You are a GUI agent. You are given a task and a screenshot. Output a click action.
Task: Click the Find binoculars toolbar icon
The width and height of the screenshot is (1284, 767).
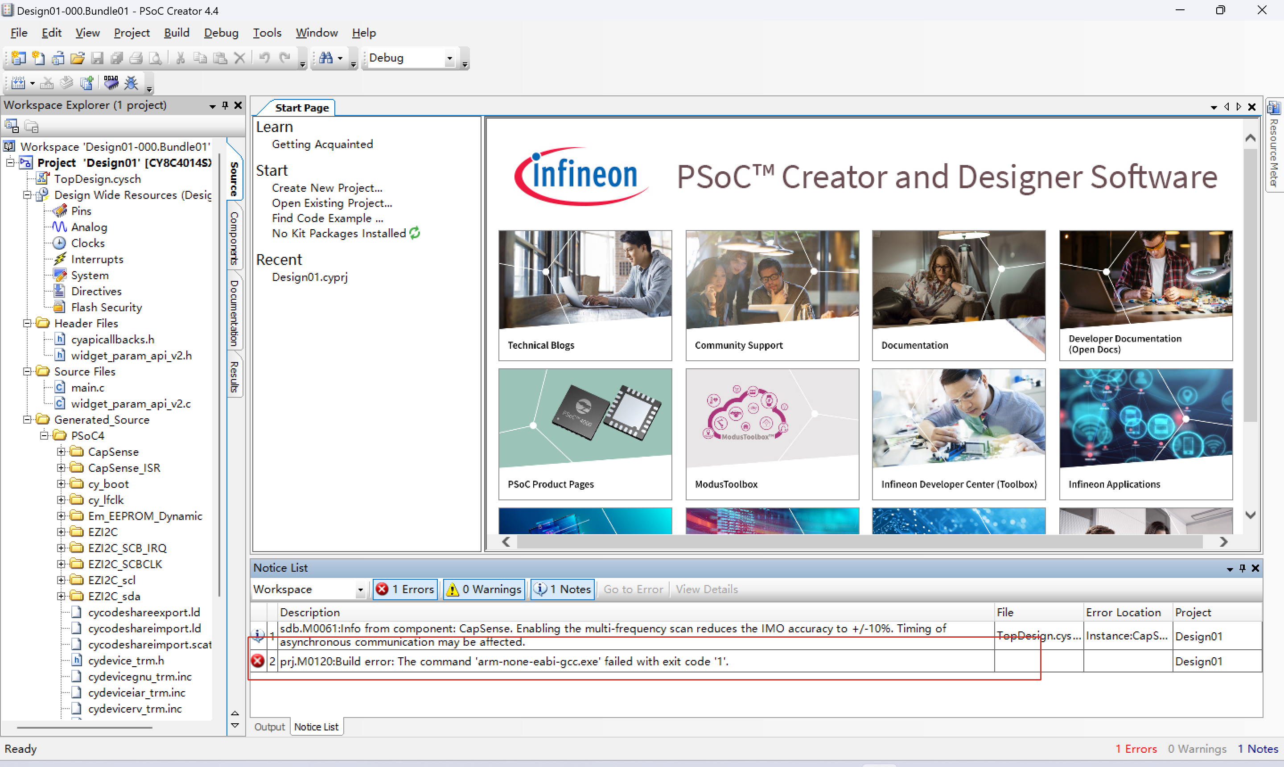tap(325, 58)
